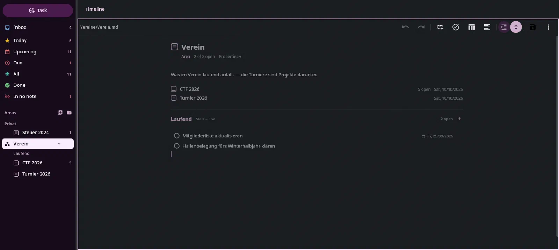Open Steuer 2024 project in sidebar

38,133
